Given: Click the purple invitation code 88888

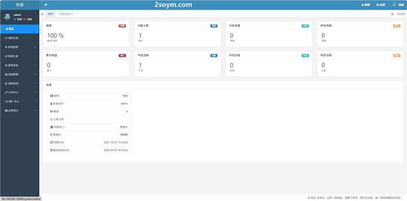Looking at the screenshot, I should click(124, 135).
